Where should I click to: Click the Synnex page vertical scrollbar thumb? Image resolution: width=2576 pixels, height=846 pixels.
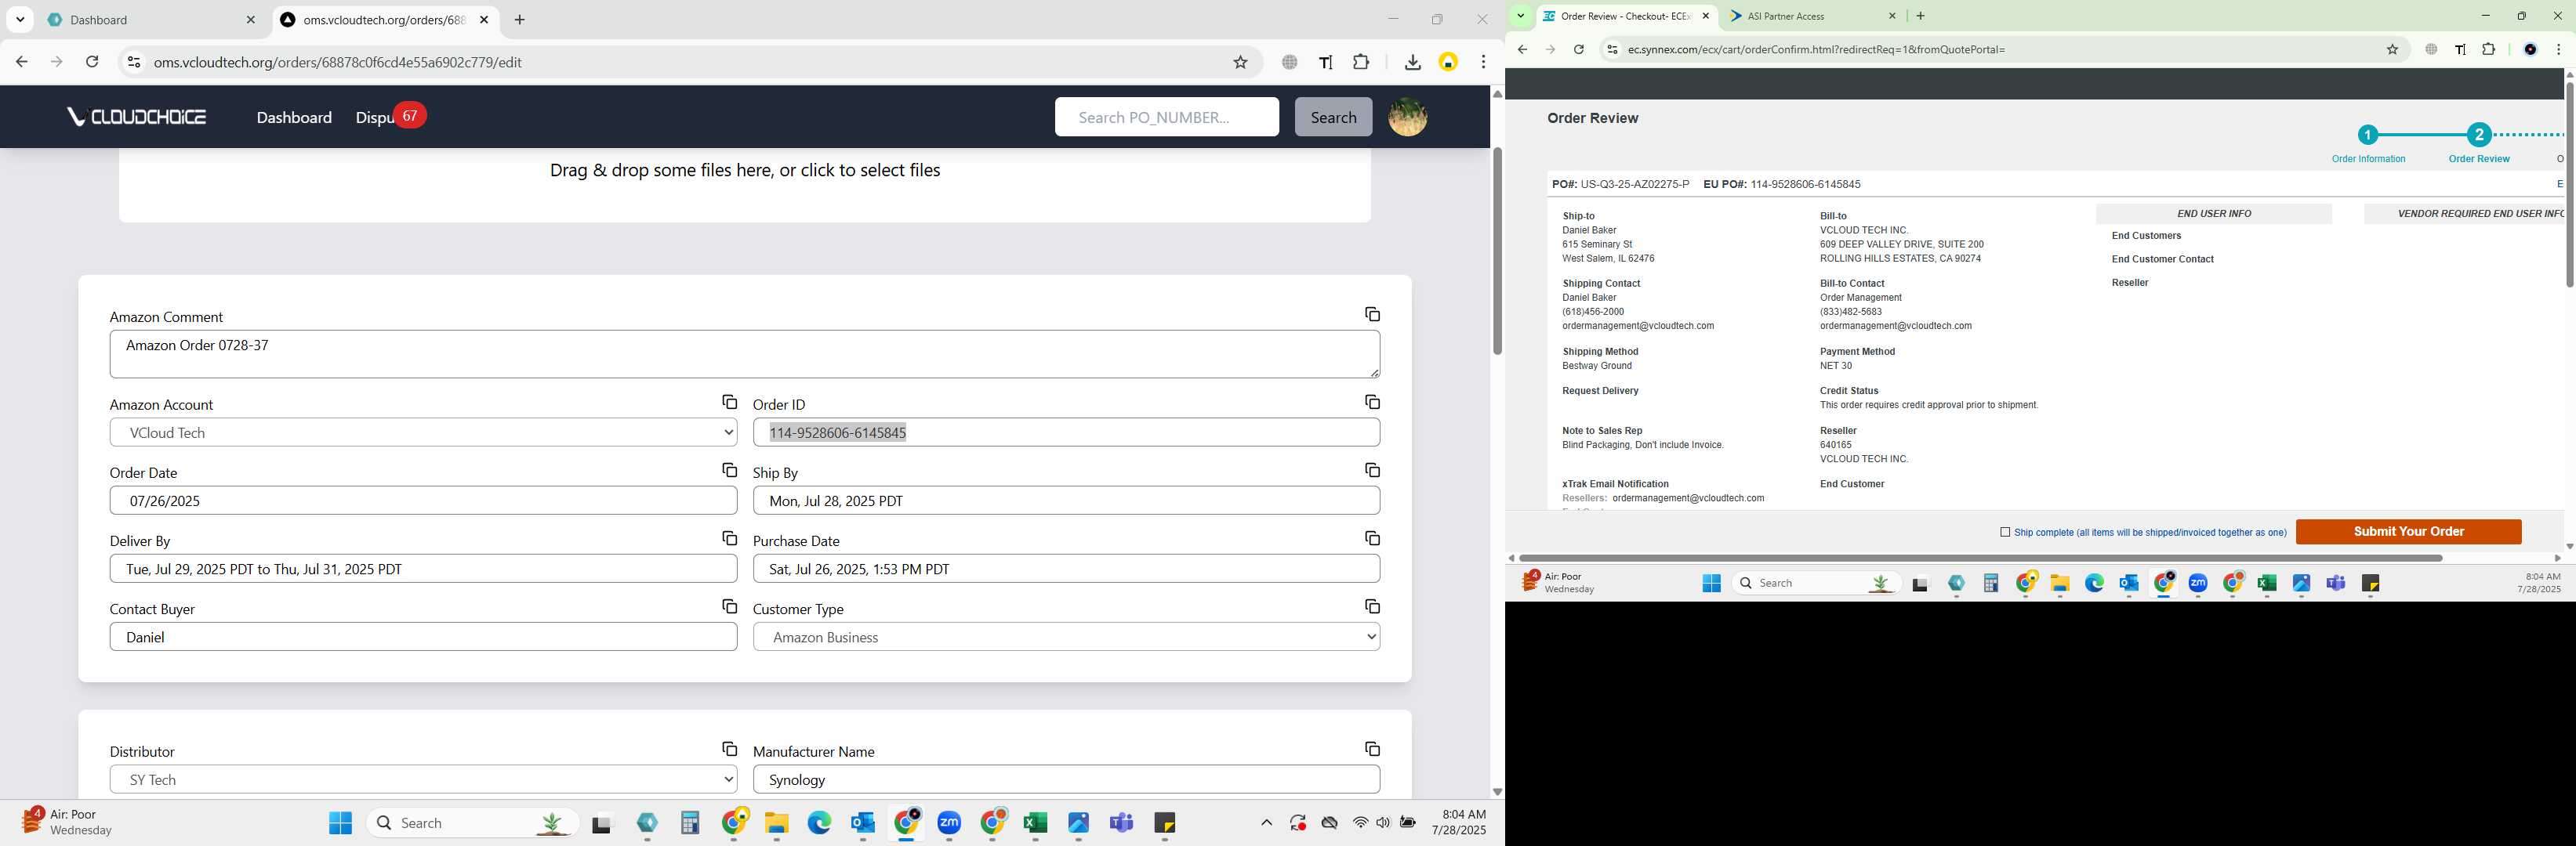pyautogui.click(x=2569, y=185)
